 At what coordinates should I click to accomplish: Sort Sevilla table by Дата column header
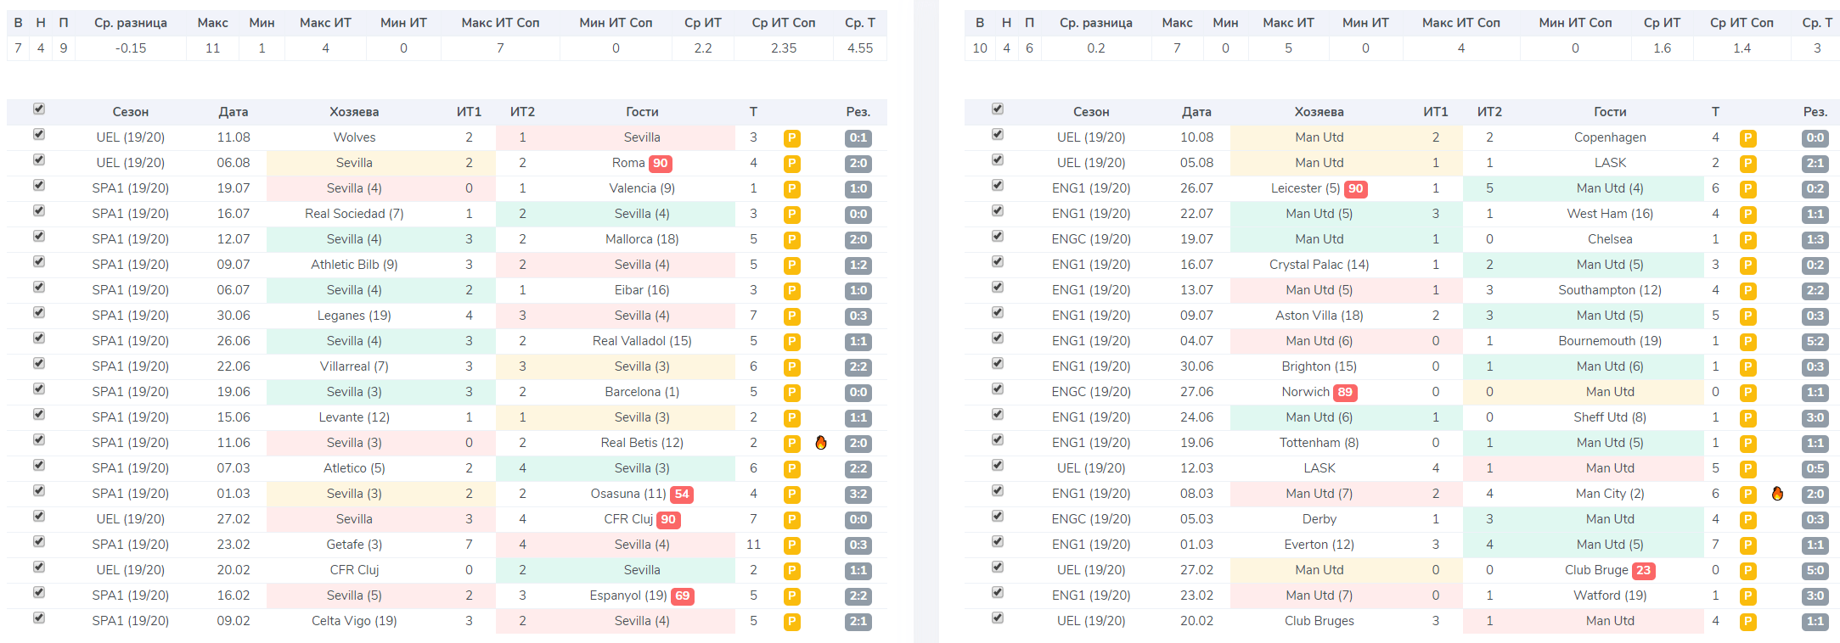pos(233,112)
